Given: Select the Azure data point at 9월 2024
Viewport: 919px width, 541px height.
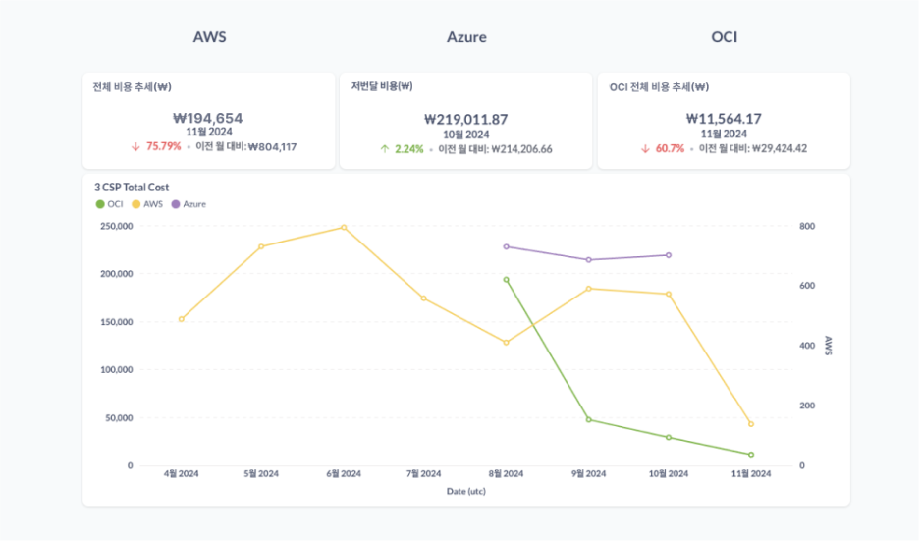Looking at the screenshot, I should pos(589,260).
